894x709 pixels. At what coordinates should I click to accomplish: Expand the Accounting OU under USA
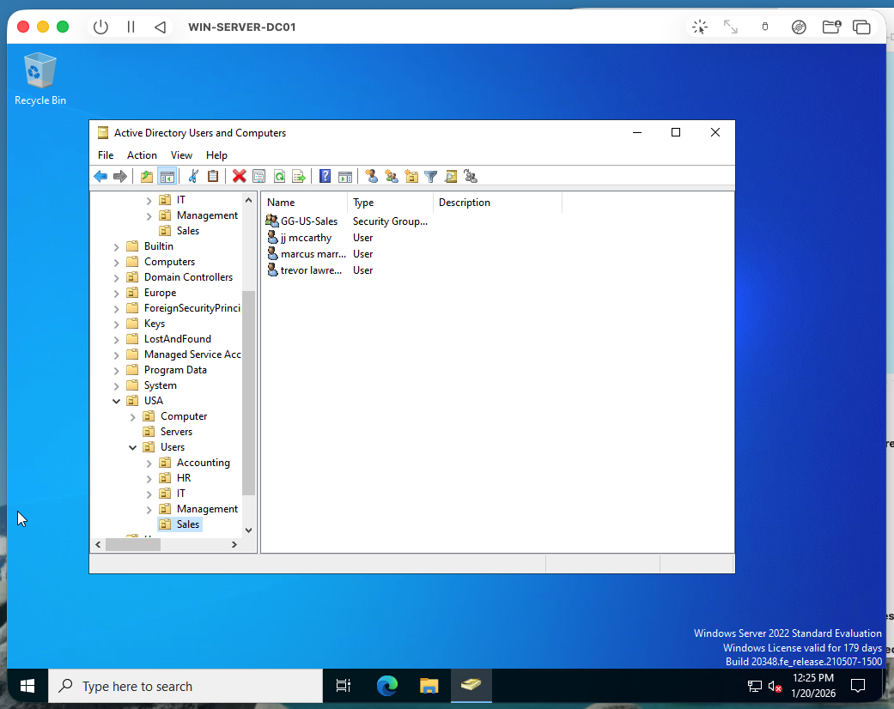[149, 463]
